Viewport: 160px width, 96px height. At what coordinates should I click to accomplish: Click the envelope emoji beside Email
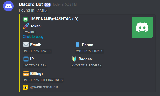(x=26, y=45)
